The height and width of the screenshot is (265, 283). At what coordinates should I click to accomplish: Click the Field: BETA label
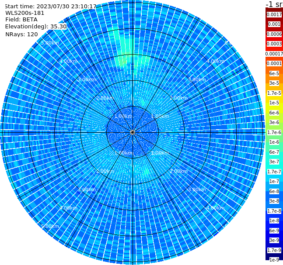(21, 20)
